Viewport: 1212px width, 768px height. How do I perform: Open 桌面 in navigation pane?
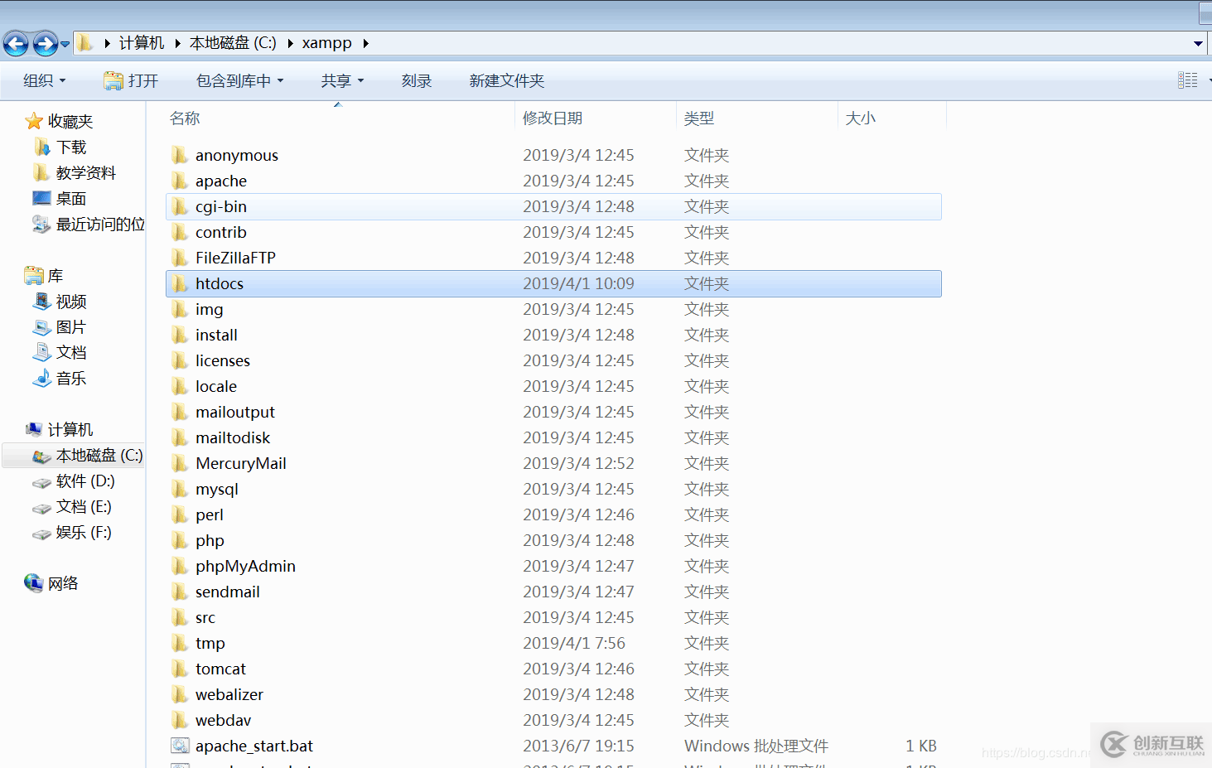[59, 198]
